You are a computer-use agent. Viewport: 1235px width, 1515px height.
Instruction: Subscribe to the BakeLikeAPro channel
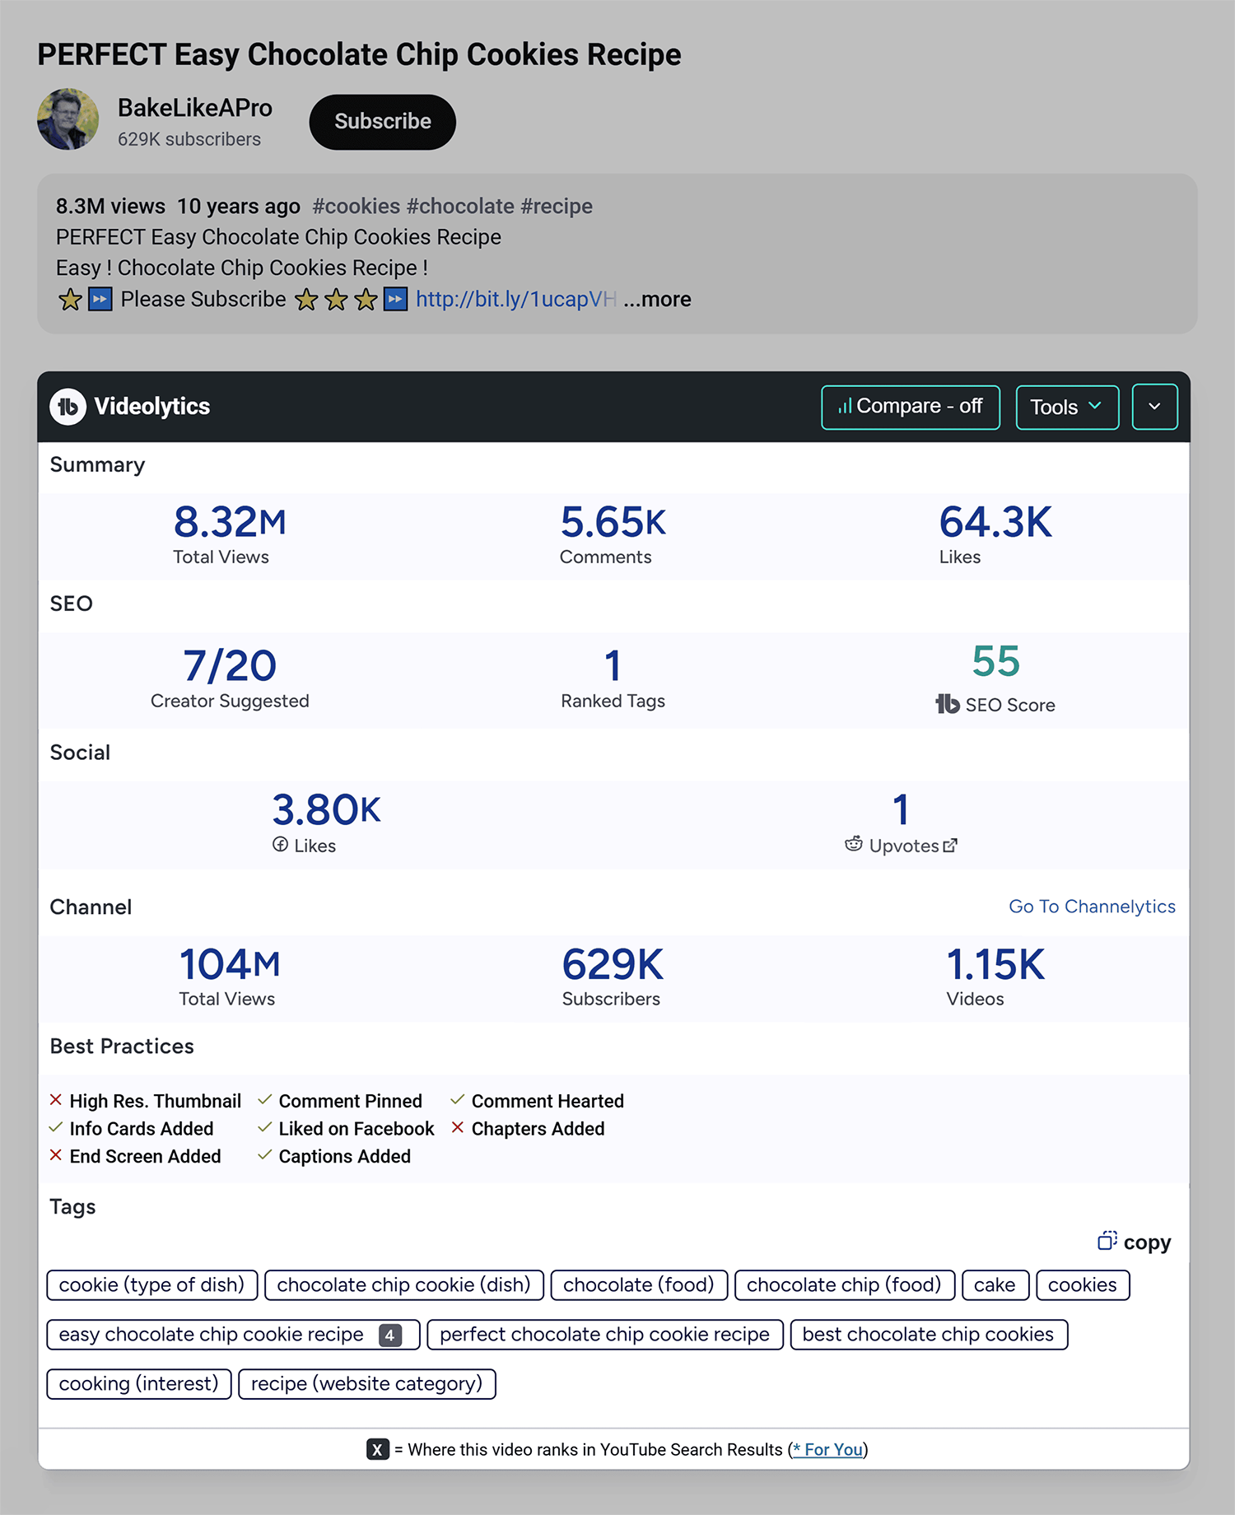point(383,122)
